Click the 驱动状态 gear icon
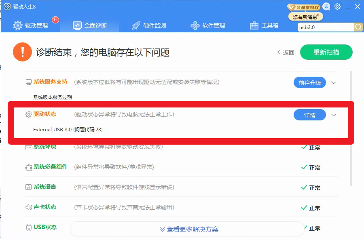Screen dimensions: 364x240 coord(29,114)
